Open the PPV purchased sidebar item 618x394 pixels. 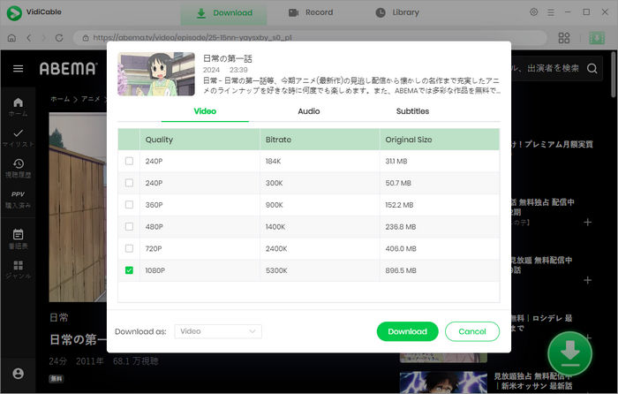tap(19, 199)
